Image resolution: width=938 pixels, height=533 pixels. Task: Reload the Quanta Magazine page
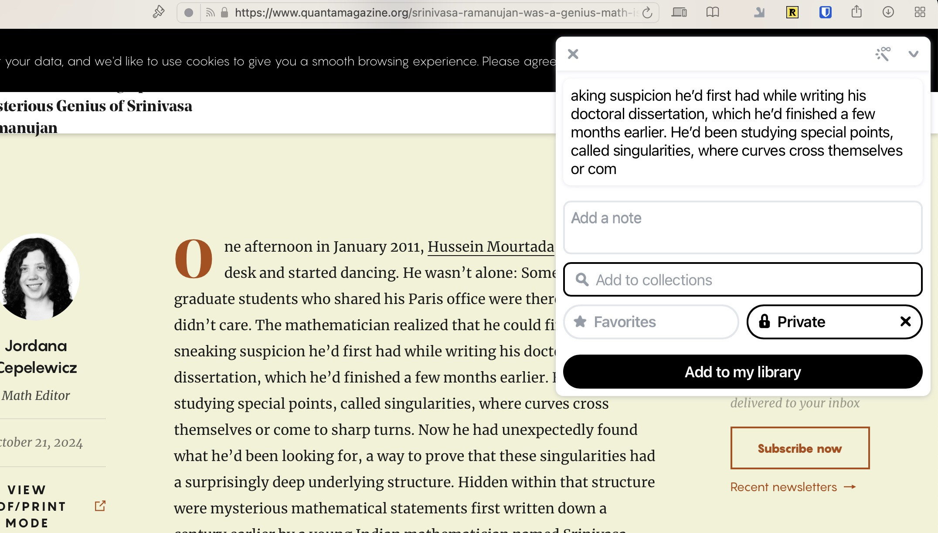[x=647, y=13]
